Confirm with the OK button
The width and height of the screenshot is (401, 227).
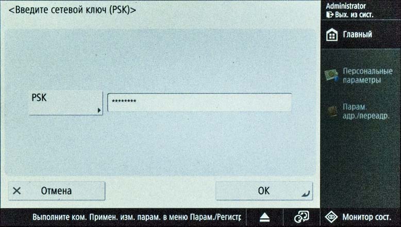(x=264, y=191)
